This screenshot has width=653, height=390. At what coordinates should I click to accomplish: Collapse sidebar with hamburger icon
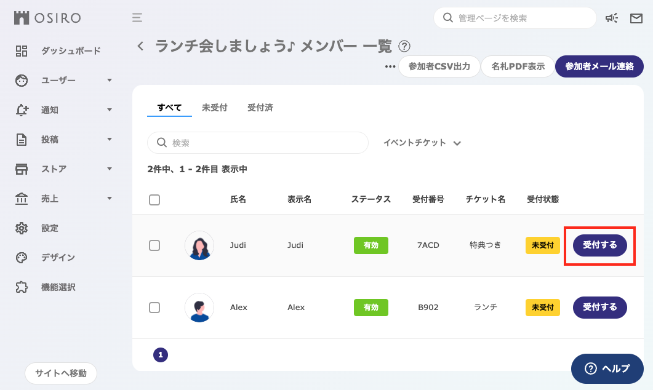coord(137,18)
